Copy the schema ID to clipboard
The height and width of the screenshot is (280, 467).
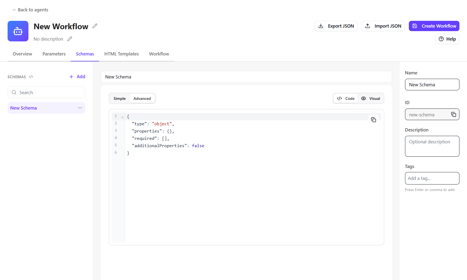coord(453,114)
